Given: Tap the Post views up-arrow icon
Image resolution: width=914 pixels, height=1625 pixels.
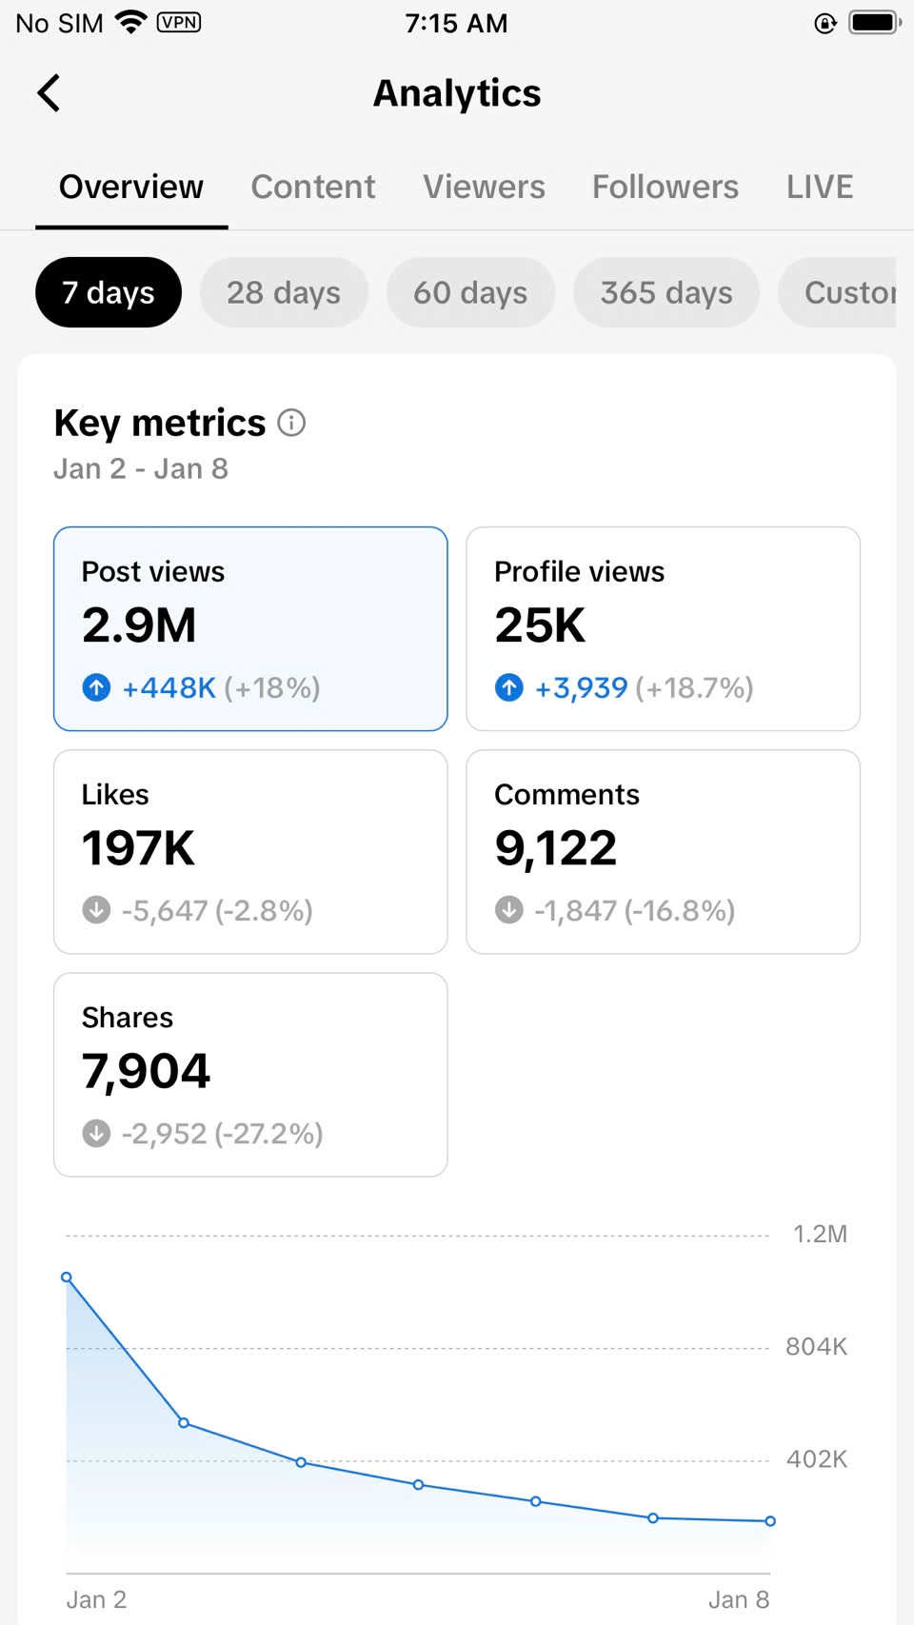Looking at the screenshot, I should [x=96, y=687].
